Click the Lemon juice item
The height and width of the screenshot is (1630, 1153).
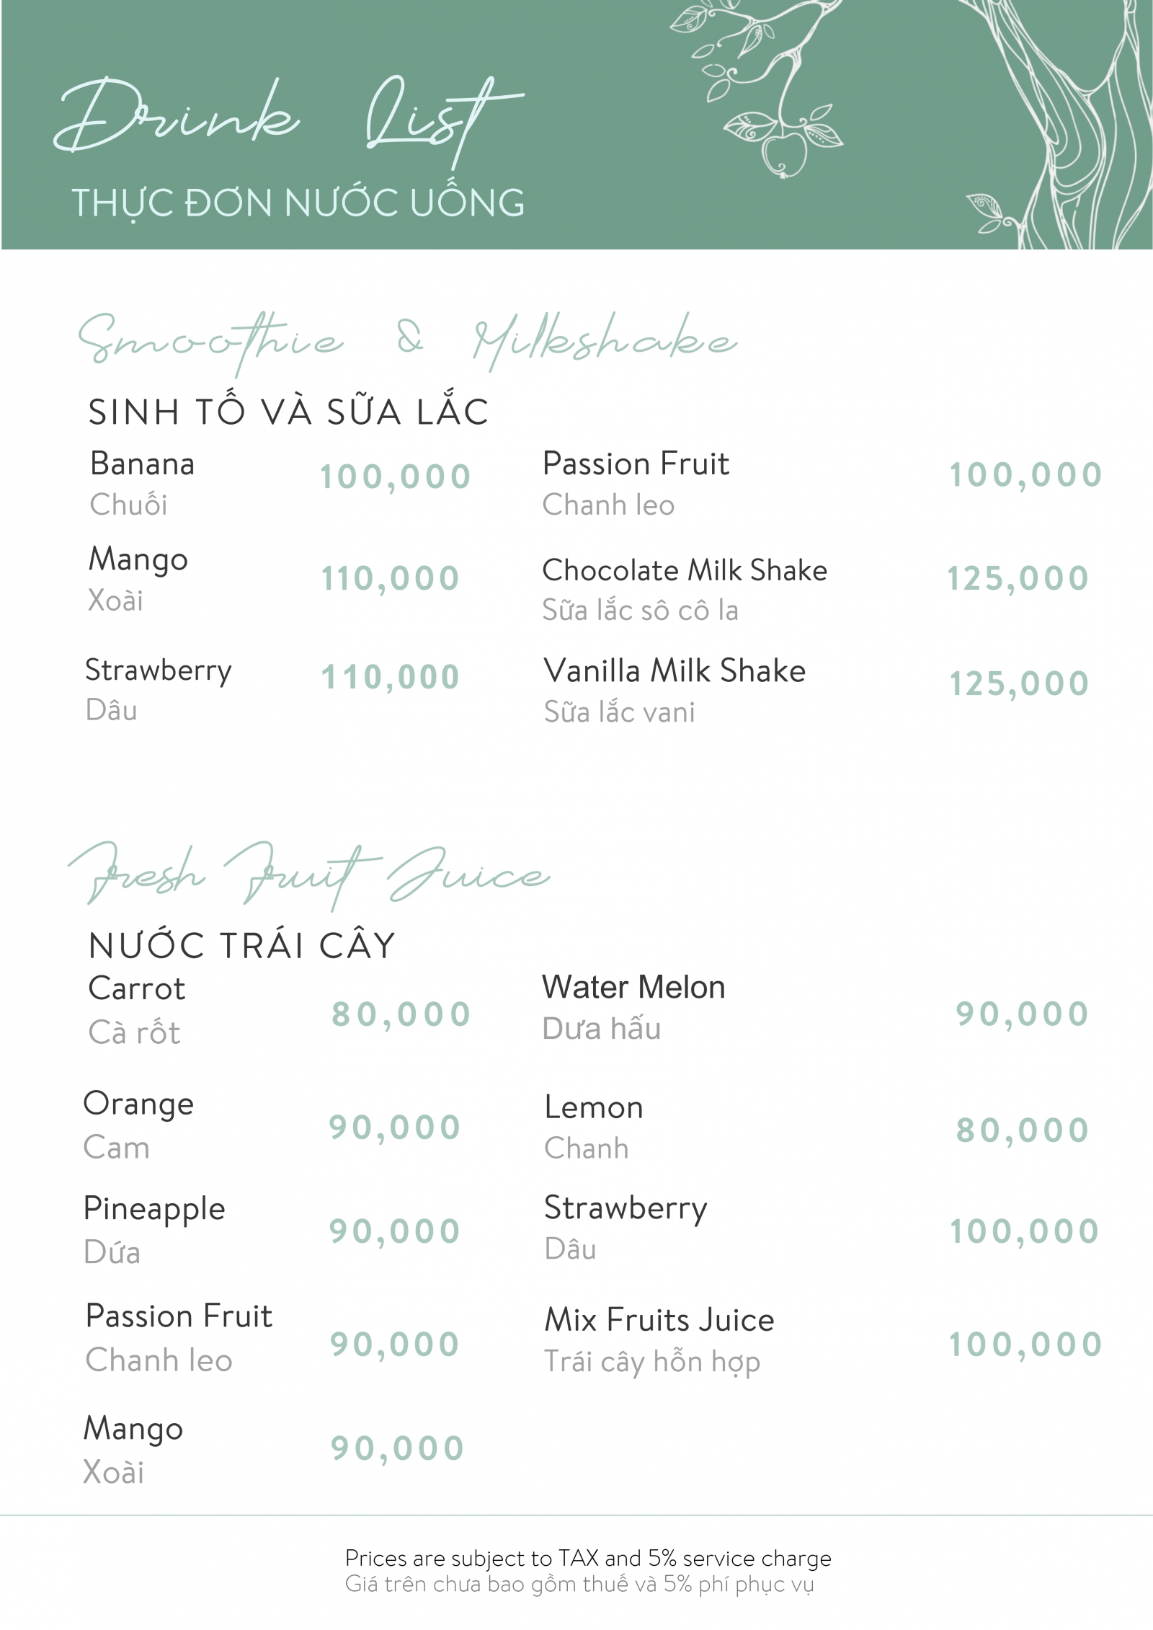point(594,1108)
